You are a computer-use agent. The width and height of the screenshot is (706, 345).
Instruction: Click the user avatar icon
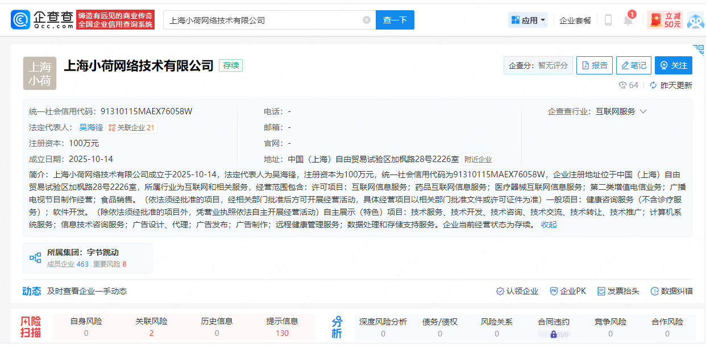point(695,20)
